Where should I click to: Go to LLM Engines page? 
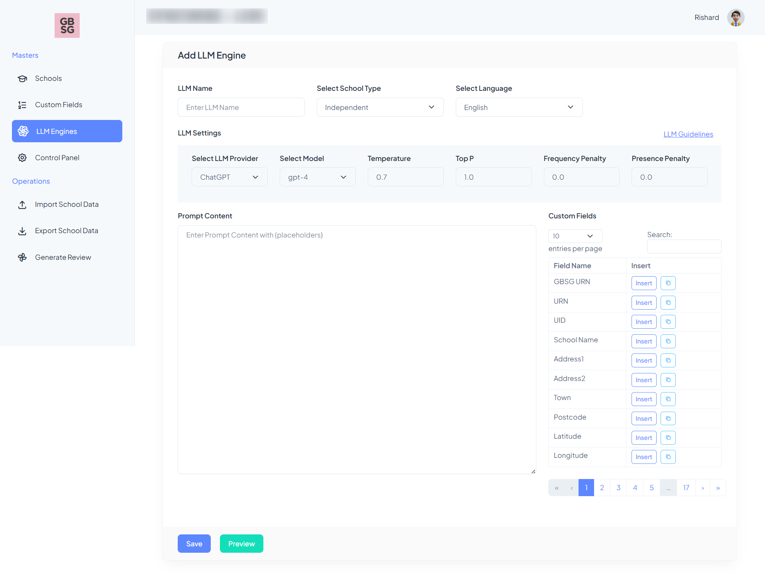pyautogui.click(x=67, y=131)
